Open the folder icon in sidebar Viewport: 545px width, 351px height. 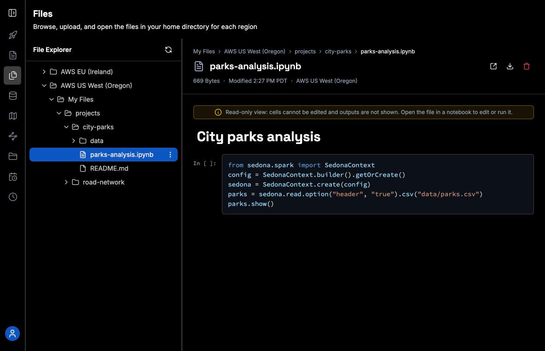point(12,156)
